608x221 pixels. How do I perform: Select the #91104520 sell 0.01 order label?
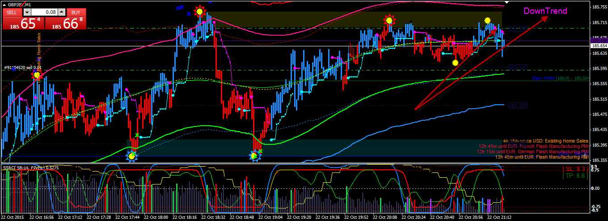click(22, 68)
